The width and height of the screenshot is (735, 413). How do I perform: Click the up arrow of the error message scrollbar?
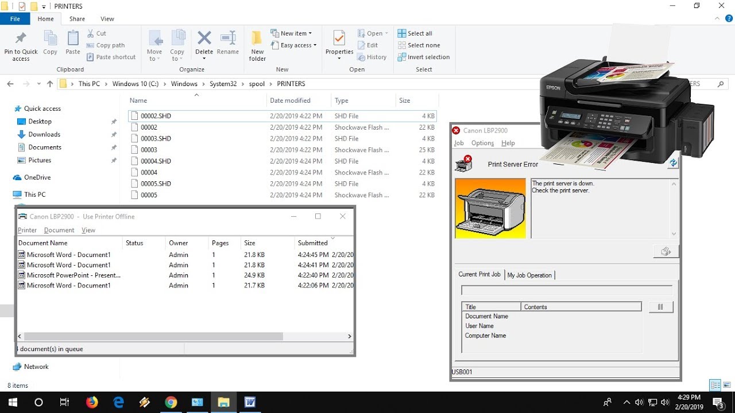tap(674, 184)
